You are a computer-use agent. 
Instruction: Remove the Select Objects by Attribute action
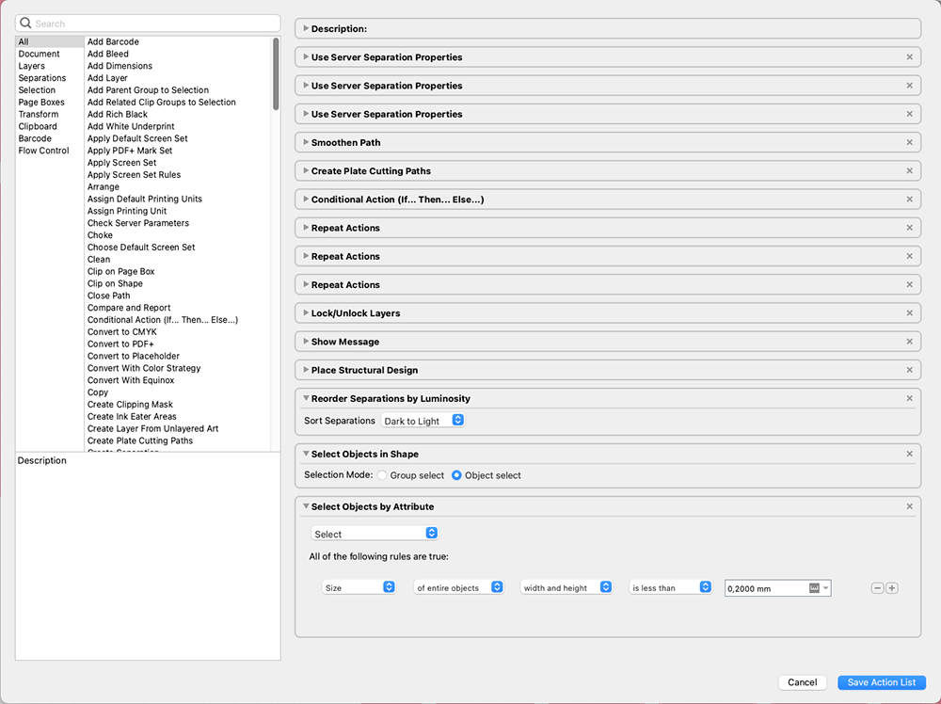[x=909, y=506]
